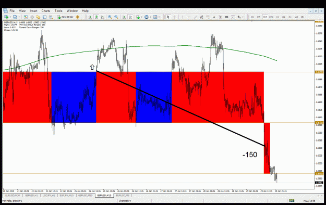Toggle Chart Shift from right border
This screenshot has height=205, width=326.
pyautogui.click(x=130, y=17)
